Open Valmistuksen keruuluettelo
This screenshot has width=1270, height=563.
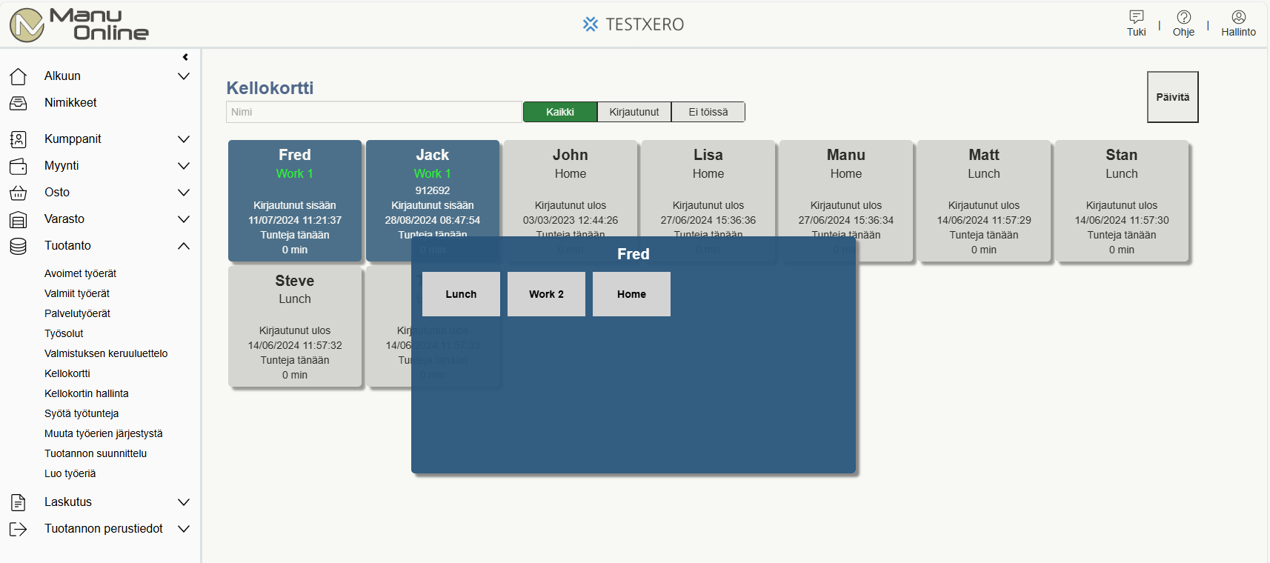(106, 353)
